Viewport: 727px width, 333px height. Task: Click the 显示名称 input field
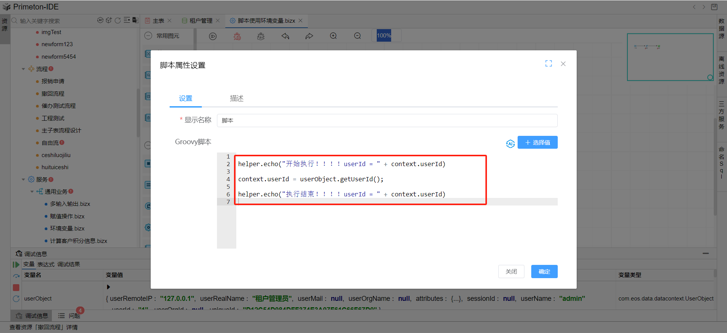[387, 120]
